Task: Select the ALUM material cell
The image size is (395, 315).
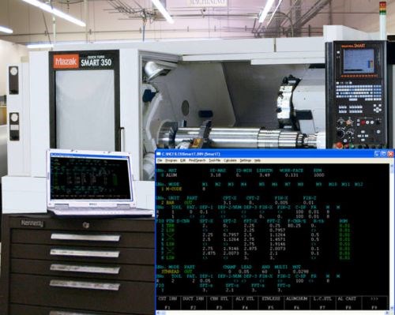Action: click(171, 175)
